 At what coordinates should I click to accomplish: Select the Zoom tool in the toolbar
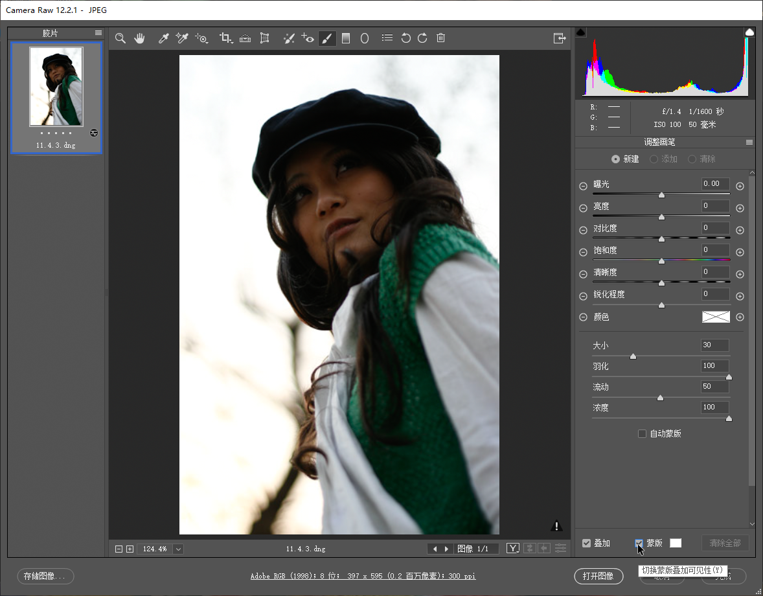(120, 39)
